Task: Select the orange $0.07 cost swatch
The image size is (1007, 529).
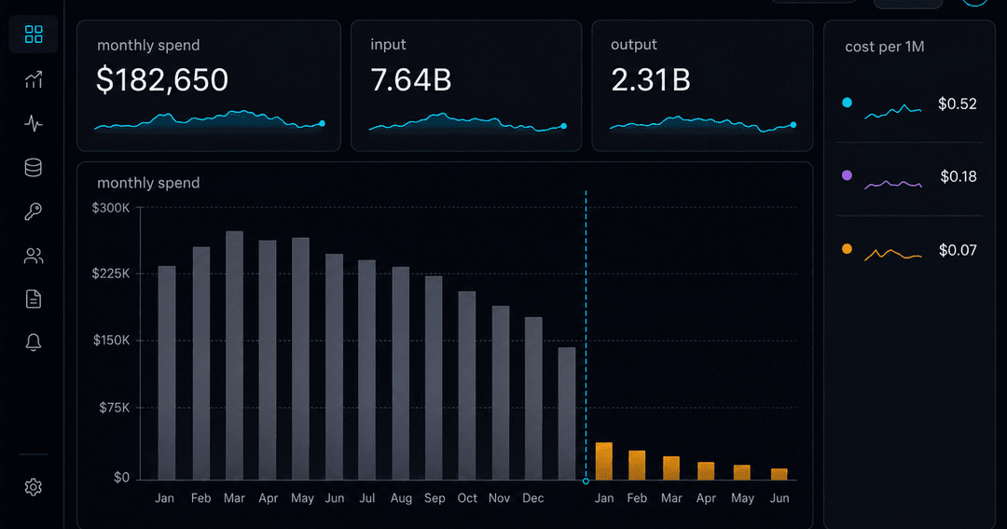Action: point(847,249)
